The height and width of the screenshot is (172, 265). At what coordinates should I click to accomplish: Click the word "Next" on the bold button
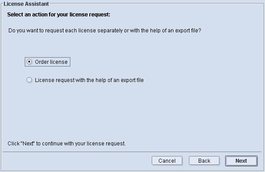[241, 160]
